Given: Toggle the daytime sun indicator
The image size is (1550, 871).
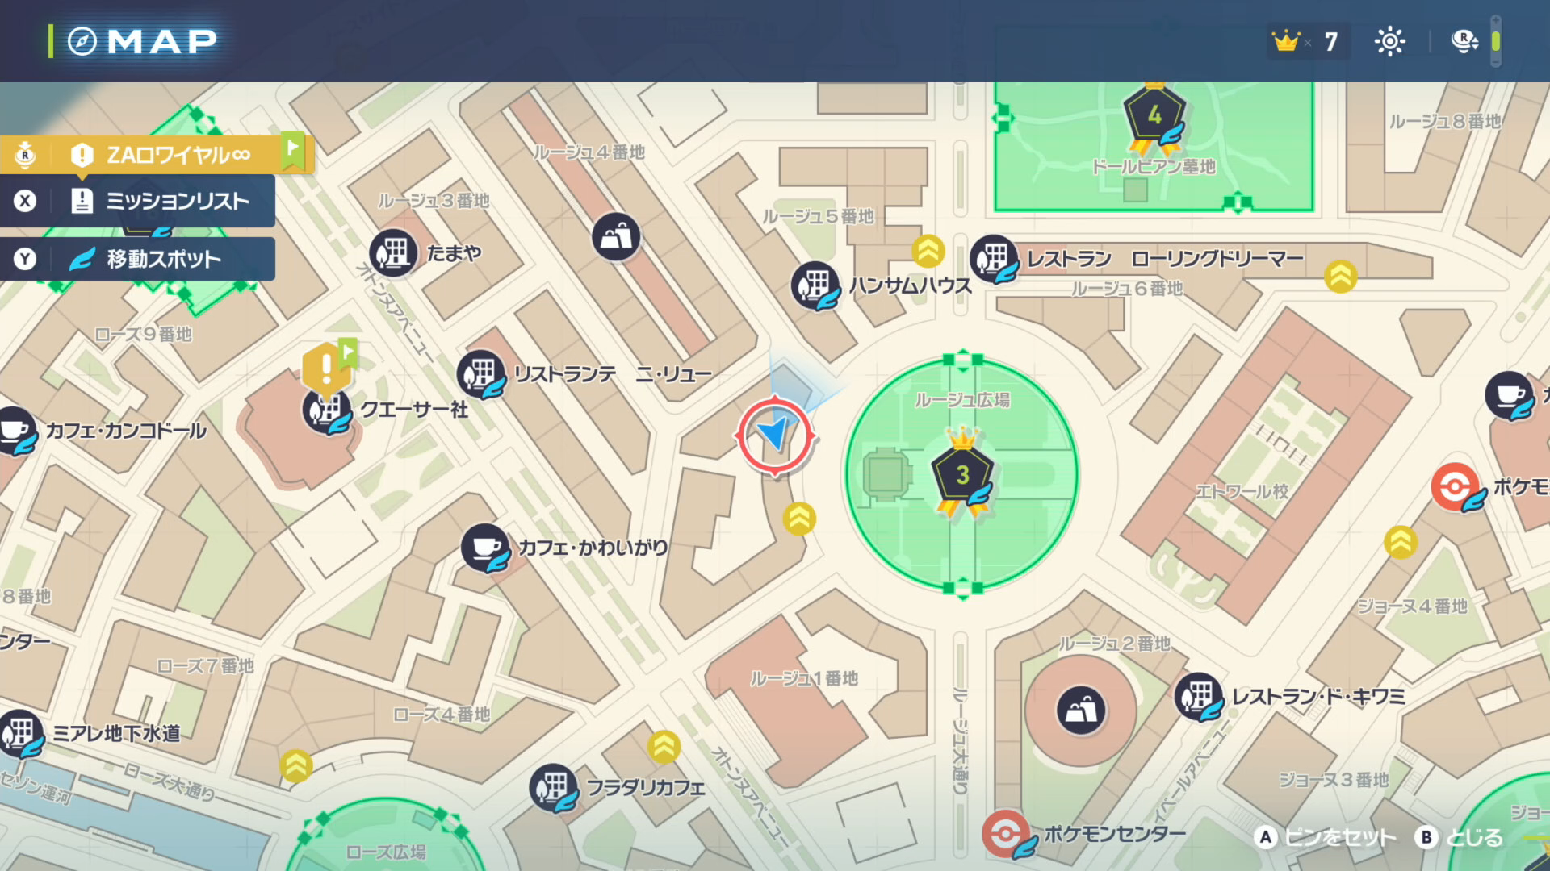Looking at the screenshot, I should (x=1389, y=41).
